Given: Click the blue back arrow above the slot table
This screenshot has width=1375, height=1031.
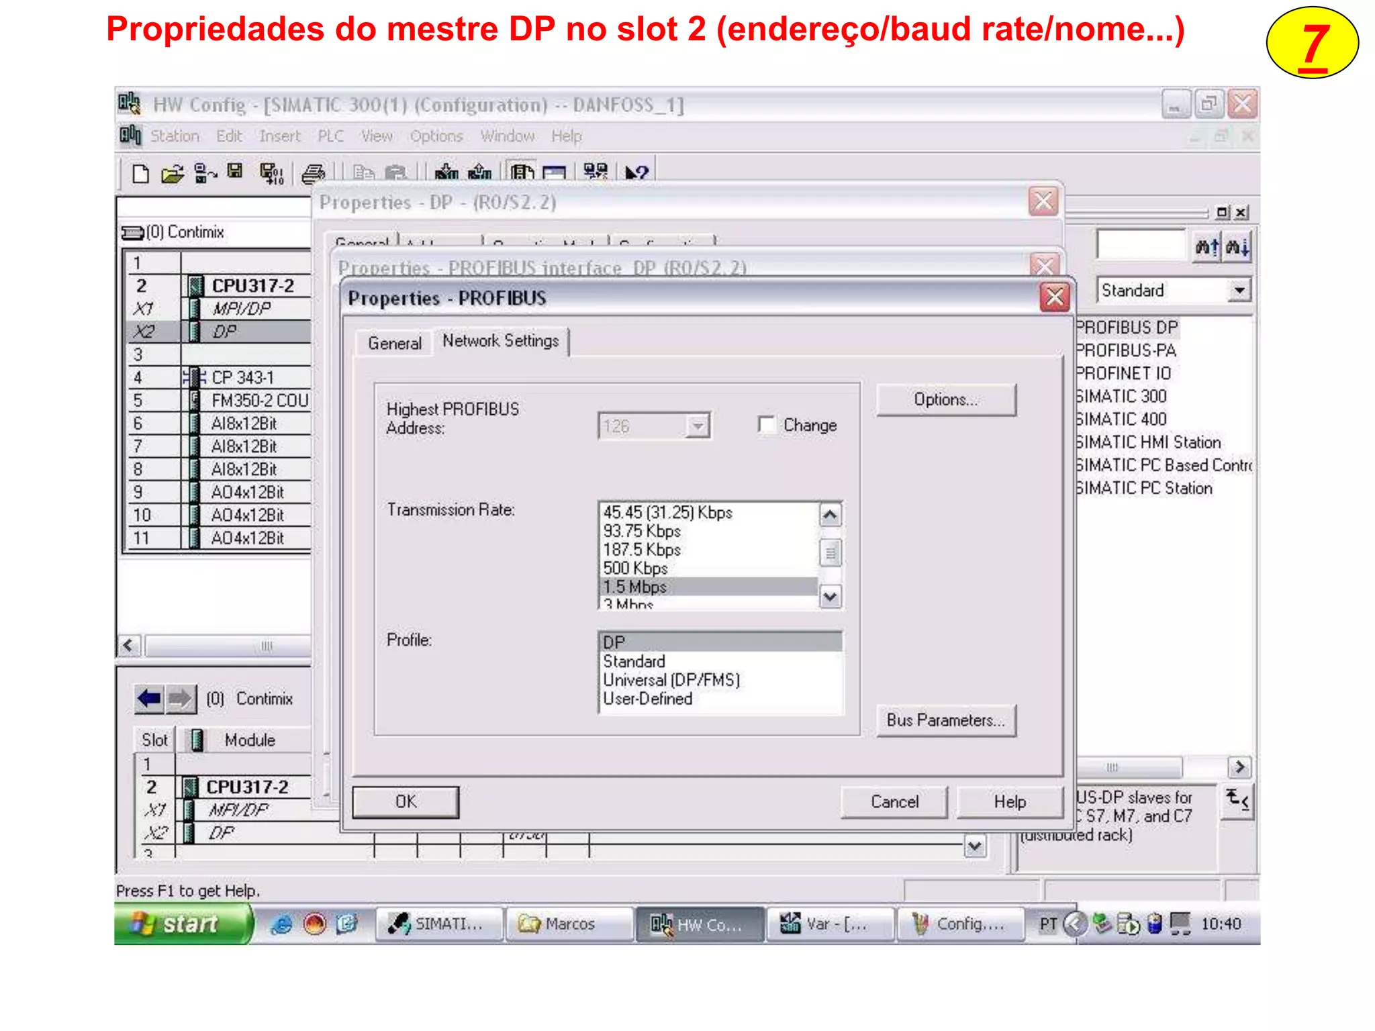Looking at the screenshot, I should click(x=148, y=699).
